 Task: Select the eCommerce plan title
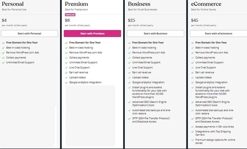point(205,4)
